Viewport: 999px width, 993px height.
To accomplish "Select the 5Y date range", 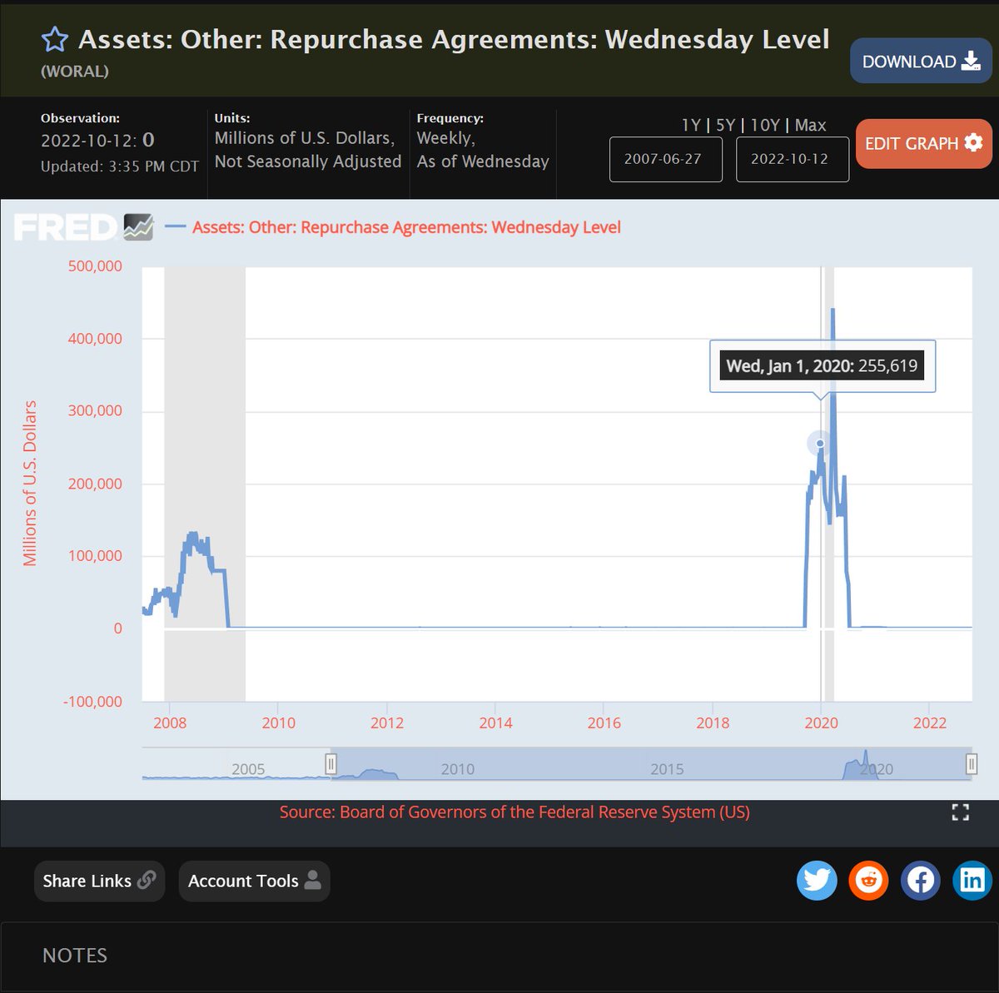I will (725, 125).
